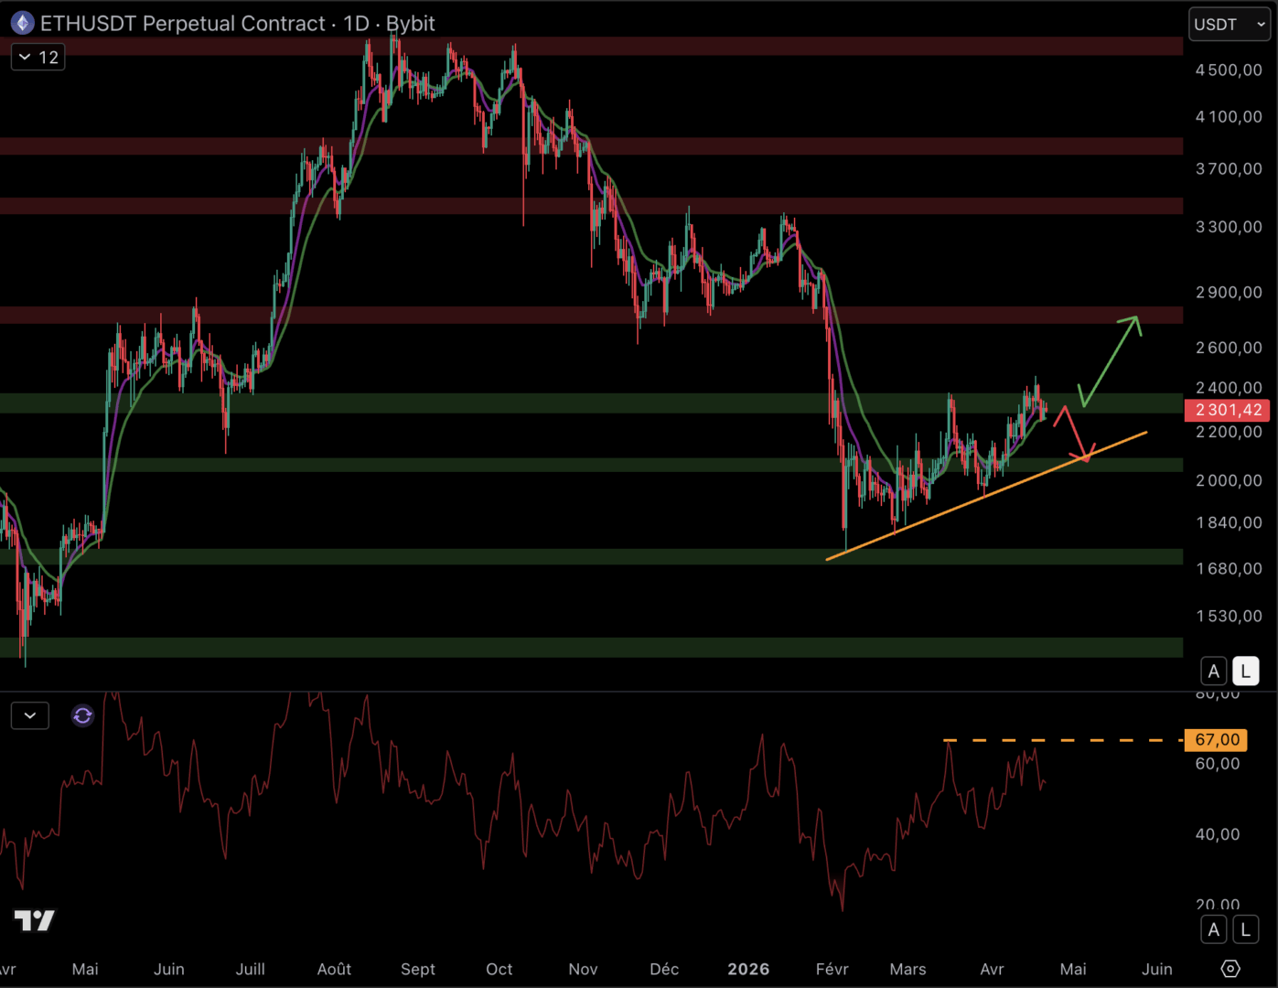1278x988 pixels.
Task: Click the current price label 2 301,42
Action: pos(1228,410)
